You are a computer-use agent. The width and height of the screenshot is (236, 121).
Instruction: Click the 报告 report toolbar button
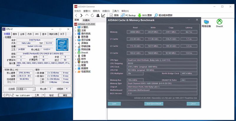click(114, 15)
